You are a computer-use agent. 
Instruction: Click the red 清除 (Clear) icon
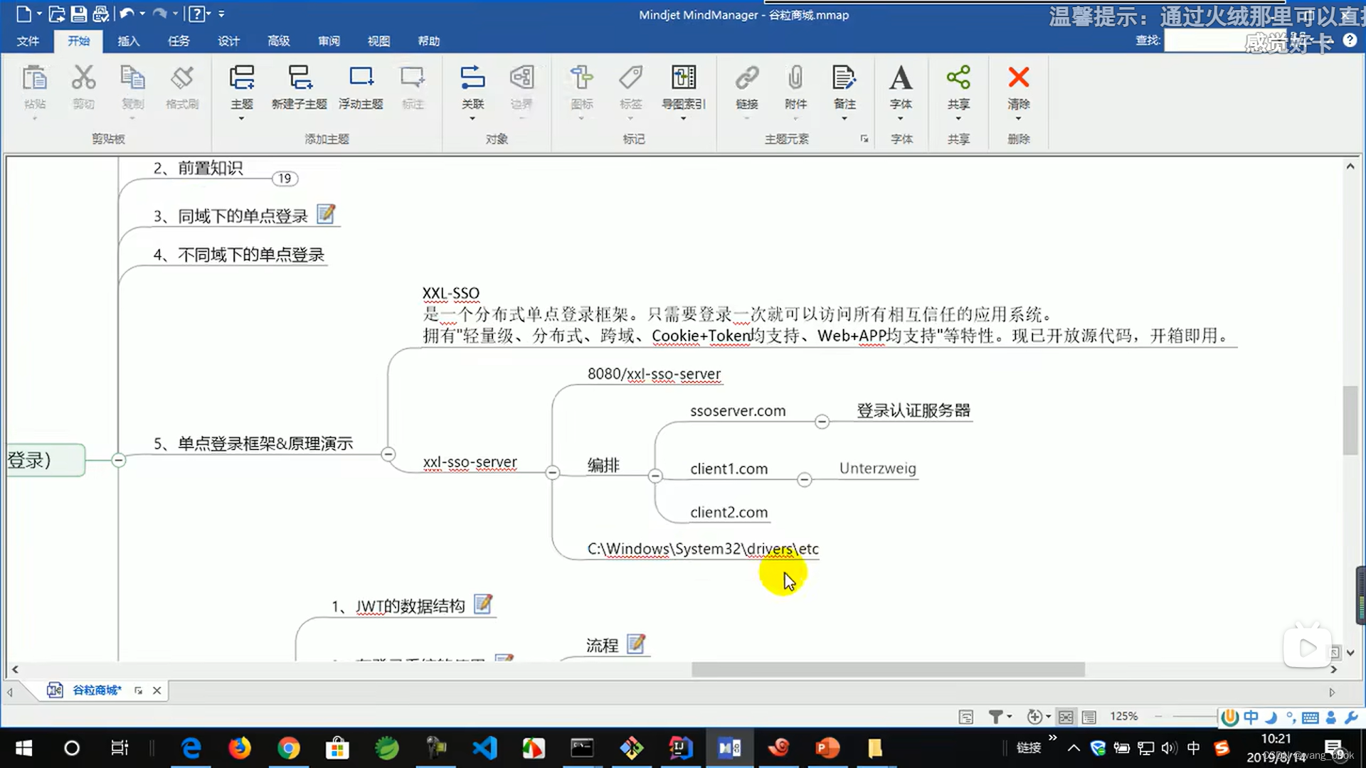click(1019, 78)
